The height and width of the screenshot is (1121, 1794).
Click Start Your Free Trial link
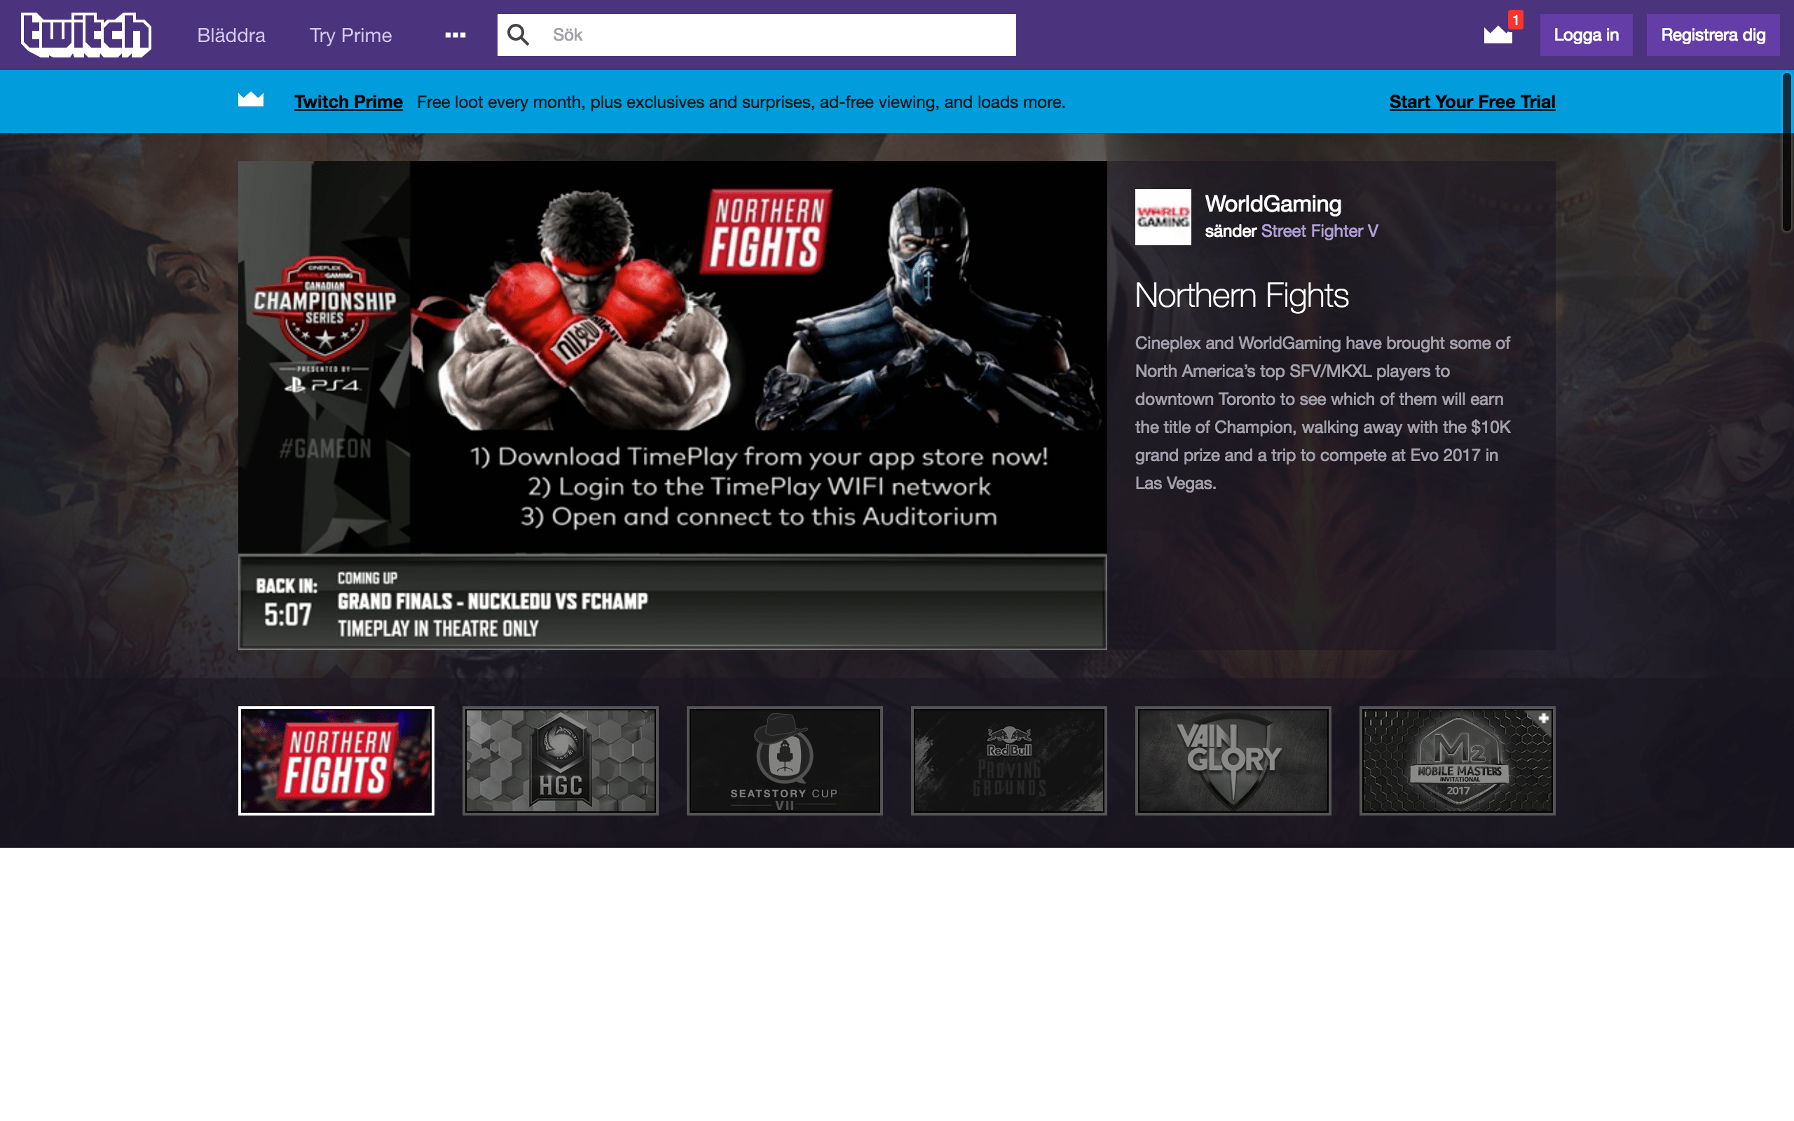click(1472, 102)
